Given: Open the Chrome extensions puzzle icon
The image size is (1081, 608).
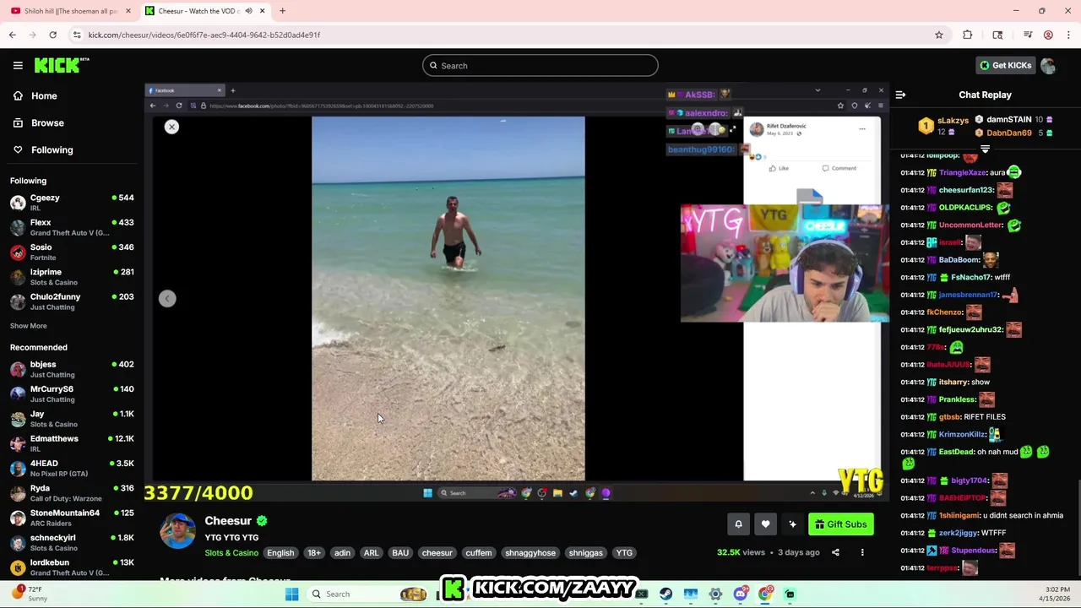Looking at the screenshot, I should click(x=968, y=35).
